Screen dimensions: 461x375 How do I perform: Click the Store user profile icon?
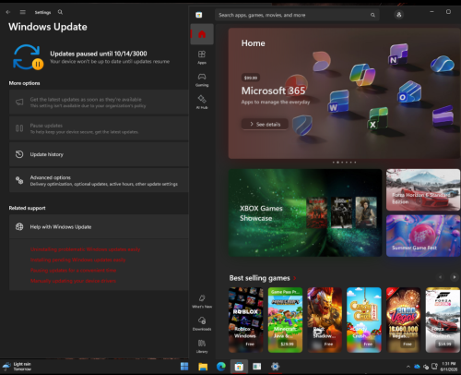click(399, 15)
